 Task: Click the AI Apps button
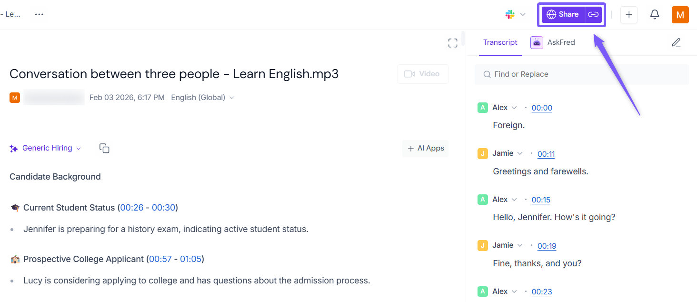[x=426, y=148]
